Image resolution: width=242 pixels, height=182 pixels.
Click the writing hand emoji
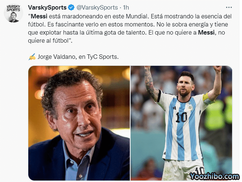(32, 57)
